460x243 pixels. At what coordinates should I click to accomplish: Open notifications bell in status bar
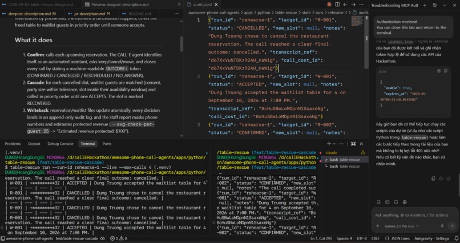click(x=456, y=238)
